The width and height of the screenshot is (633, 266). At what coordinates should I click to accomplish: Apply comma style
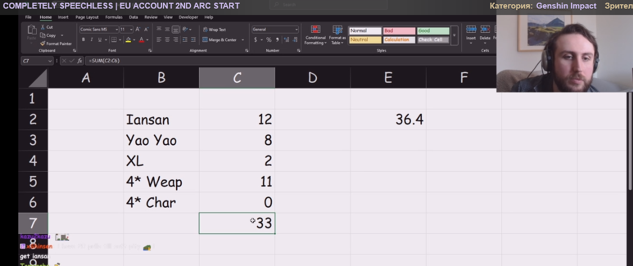pos(278,40)
